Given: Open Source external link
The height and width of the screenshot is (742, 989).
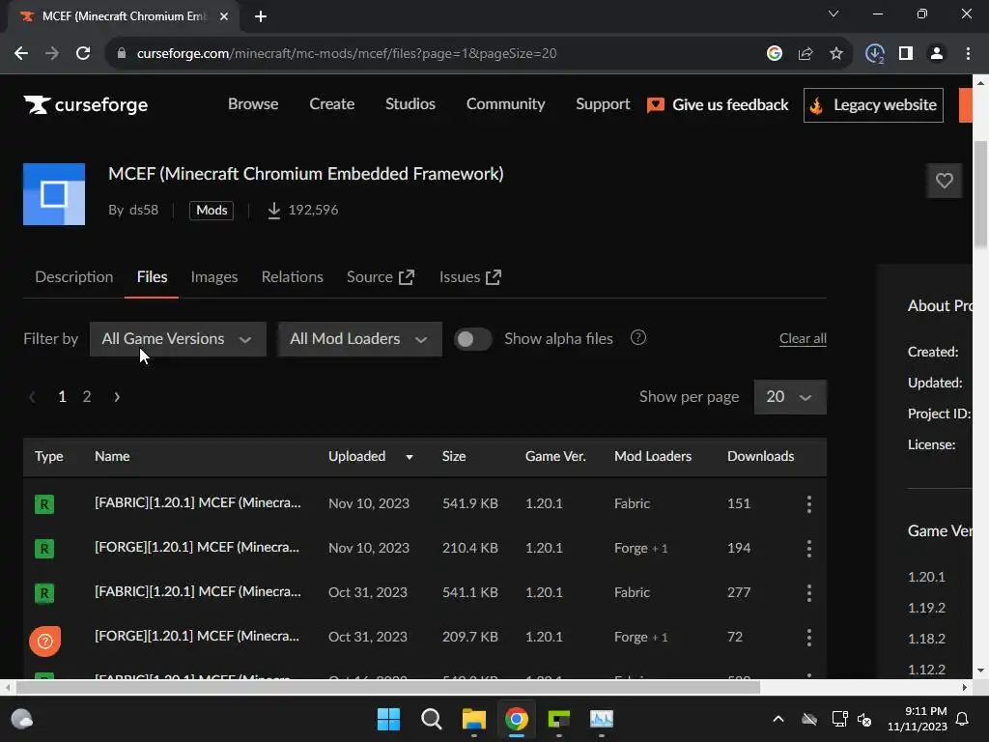Looking at the screenshot, I should pos(381,277).
